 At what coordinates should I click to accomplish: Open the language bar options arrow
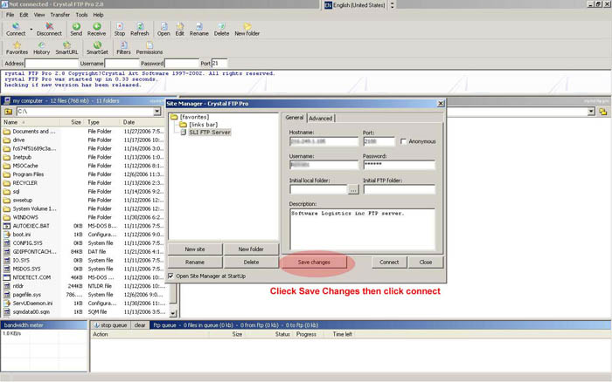click(x=392, y=5)
